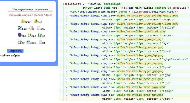The image size is (190, 103).
Task: Click the gif image file icon
Action: point(20,42)
